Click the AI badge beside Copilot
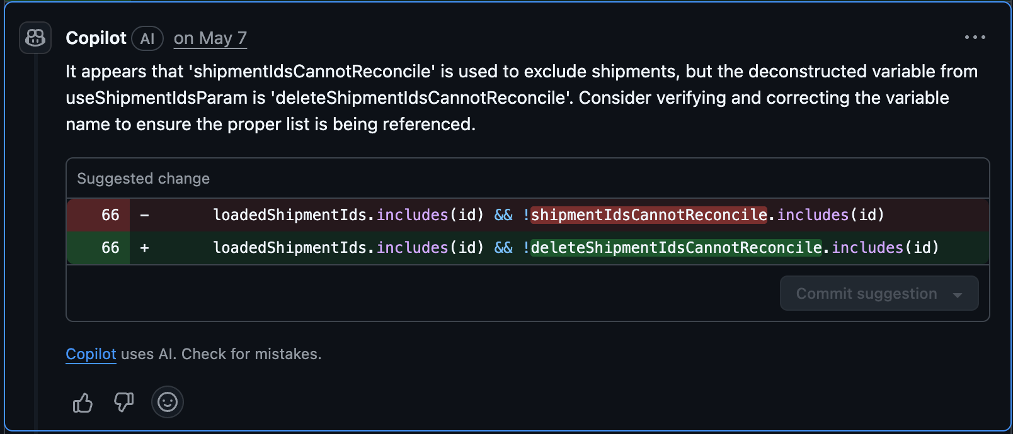Viewport: 1013px width, 434px height. point(147,39)
